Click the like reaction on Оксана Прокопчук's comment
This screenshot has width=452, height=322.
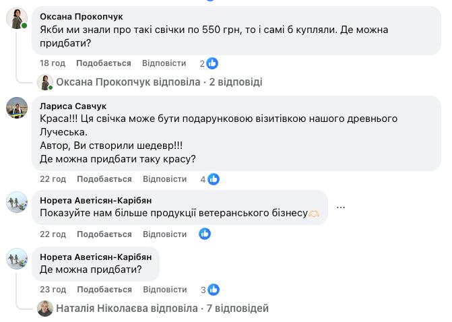pos(212,63)
